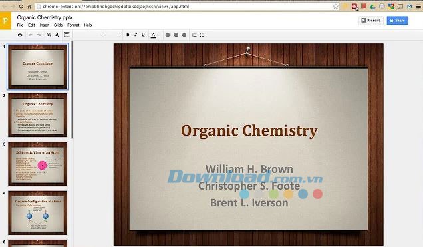Click the slide panel vertical scrollbar

(72, 91)
